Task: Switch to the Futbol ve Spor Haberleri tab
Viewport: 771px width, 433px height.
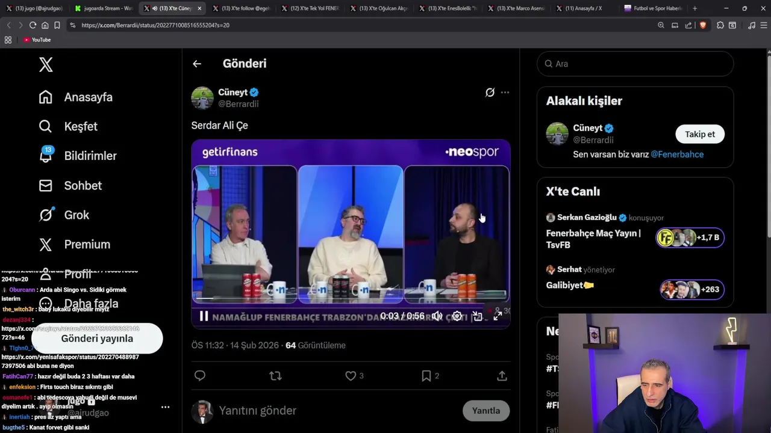Action: 653,8
